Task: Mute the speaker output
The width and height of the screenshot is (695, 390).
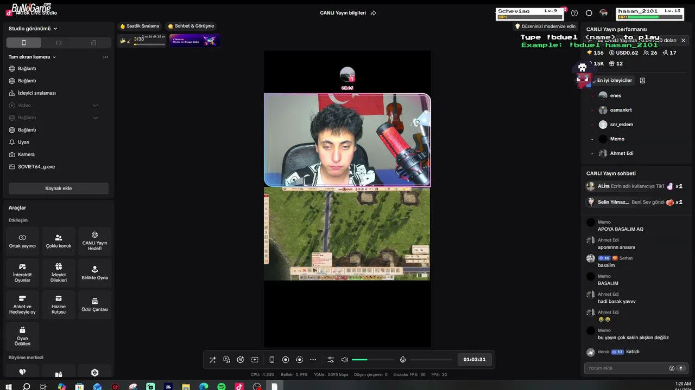Action: click(344, 360)
